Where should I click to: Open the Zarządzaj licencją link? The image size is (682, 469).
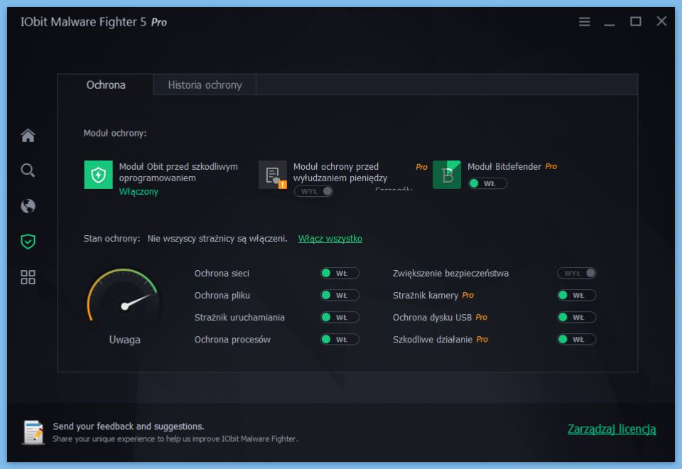coord(612,429)
